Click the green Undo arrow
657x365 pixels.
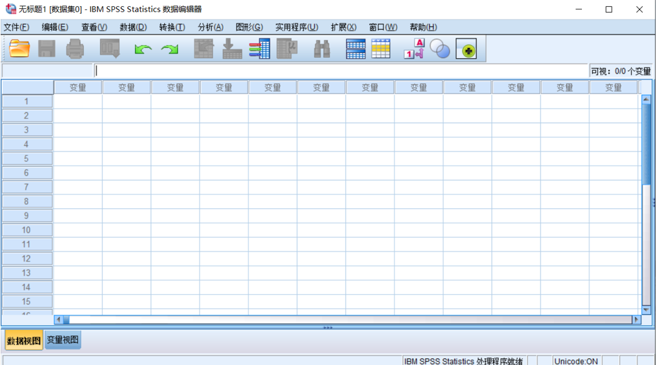pyautogui.click(x=143, y=49)
